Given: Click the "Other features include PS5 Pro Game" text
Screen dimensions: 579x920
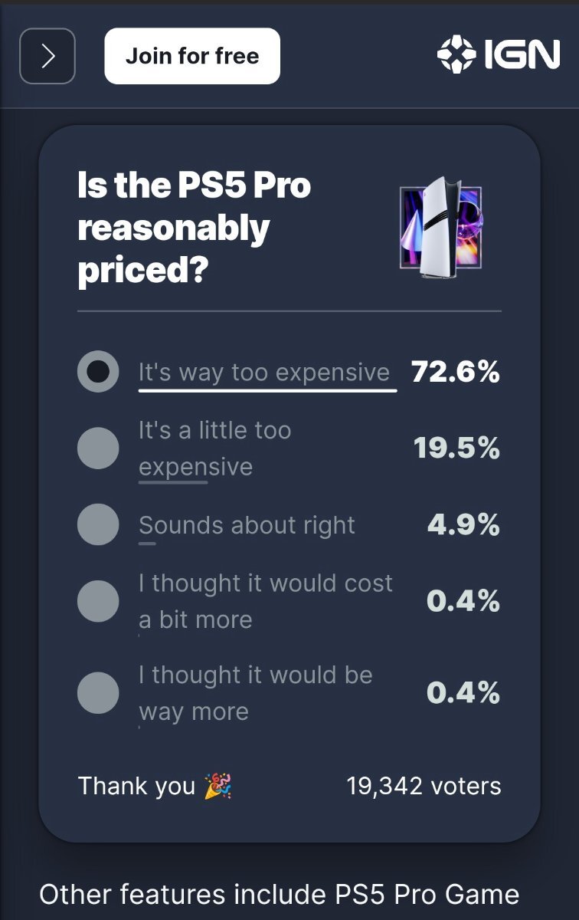Looking at the screenshot, I should (280, 894).
